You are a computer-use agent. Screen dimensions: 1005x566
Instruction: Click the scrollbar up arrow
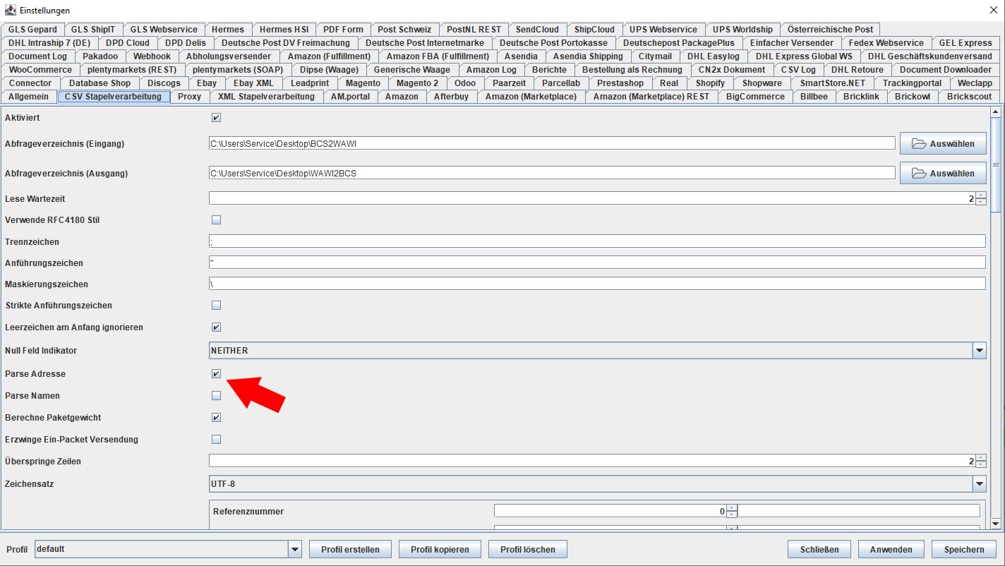point(996,111)
